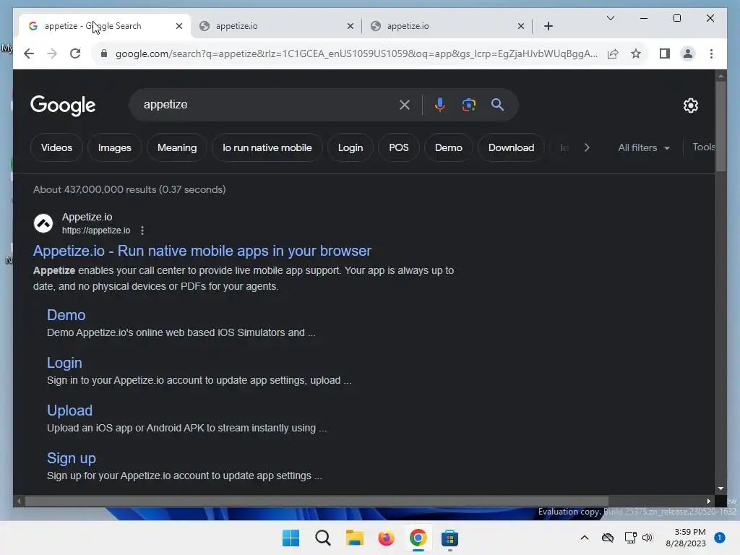The image size is (740, 555).
Task: Go back using the browser back arrow
Action: click(x=29, y=53)
